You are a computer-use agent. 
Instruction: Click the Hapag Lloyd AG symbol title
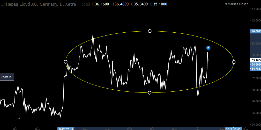[x=40, y=4]
